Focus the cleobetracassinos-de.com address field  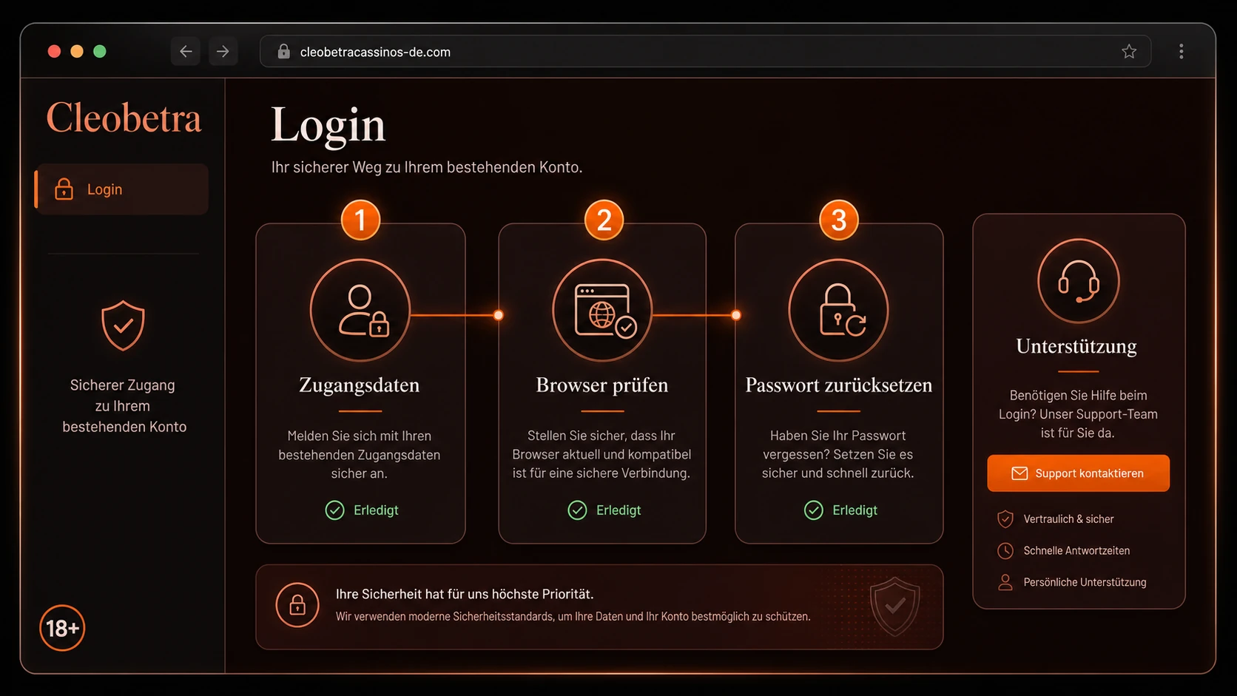[705, 52]
